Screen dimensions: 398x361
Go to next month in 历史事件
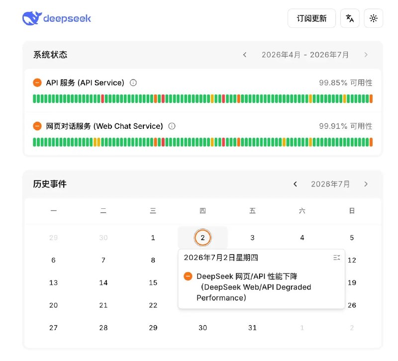(366, 184)
